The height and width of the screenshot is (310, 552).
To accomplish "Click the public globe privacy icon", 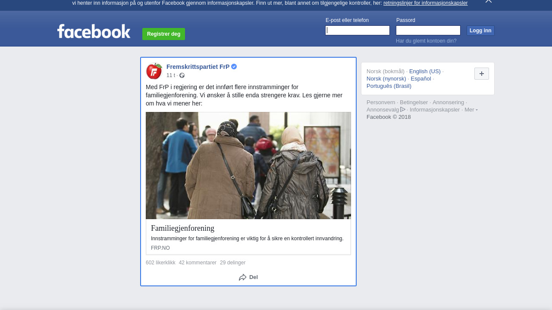I will tap(182, 75).
